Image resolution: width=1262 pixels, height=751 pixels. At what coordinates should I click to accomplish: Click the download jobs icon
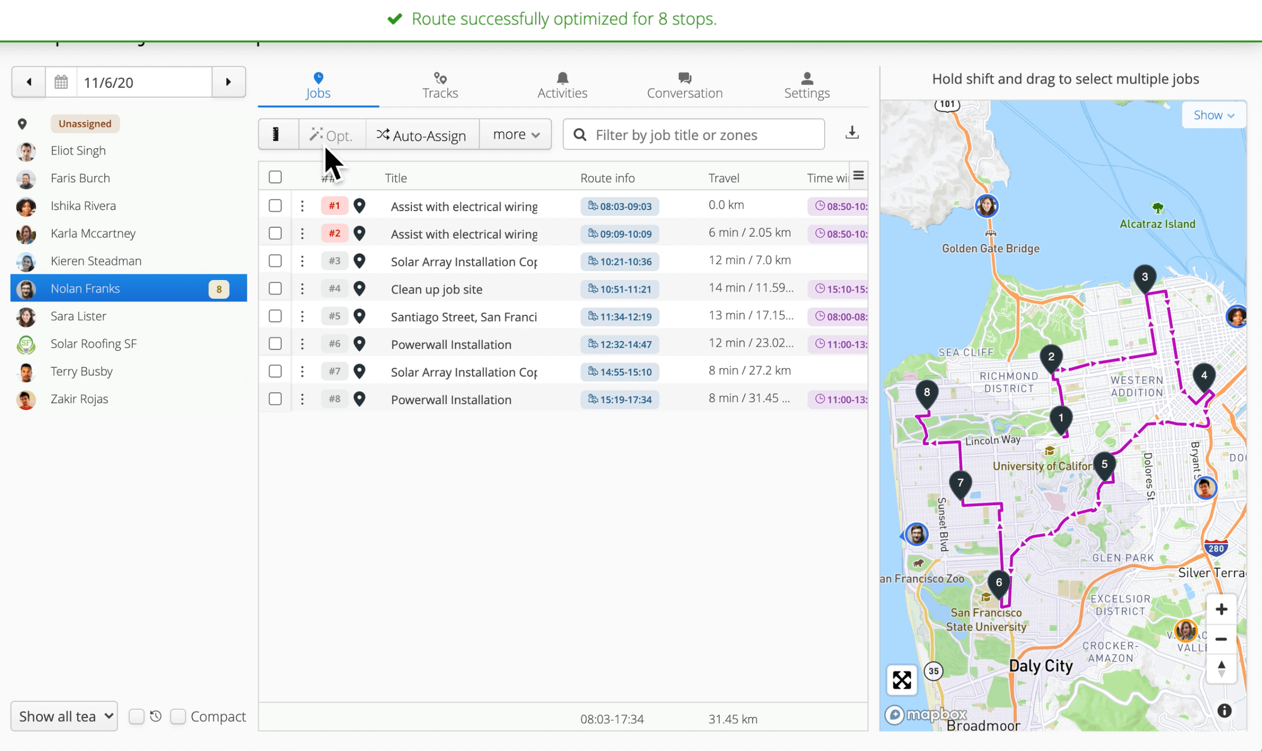click(x=852, y=133)
